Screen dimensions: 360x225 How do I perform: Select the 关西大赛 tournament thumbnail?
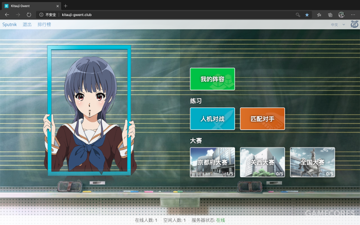[x=262, y=162]
